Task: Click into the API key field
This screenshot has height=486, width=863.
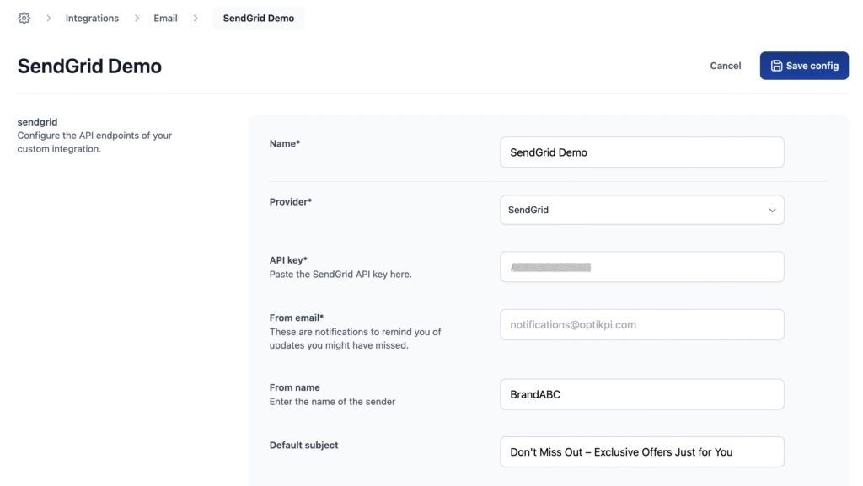Action: click(x=641, y=267)
